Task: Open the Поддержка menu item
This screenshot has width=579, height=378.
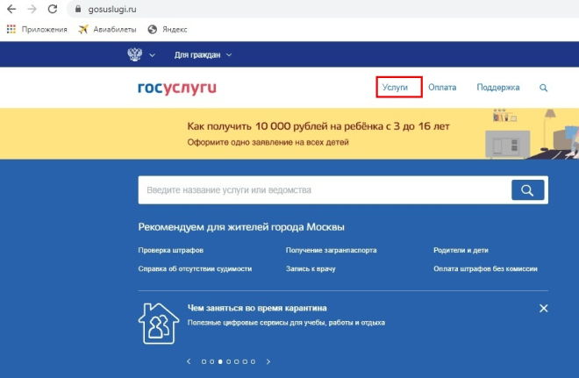Action: coord(497,88)
